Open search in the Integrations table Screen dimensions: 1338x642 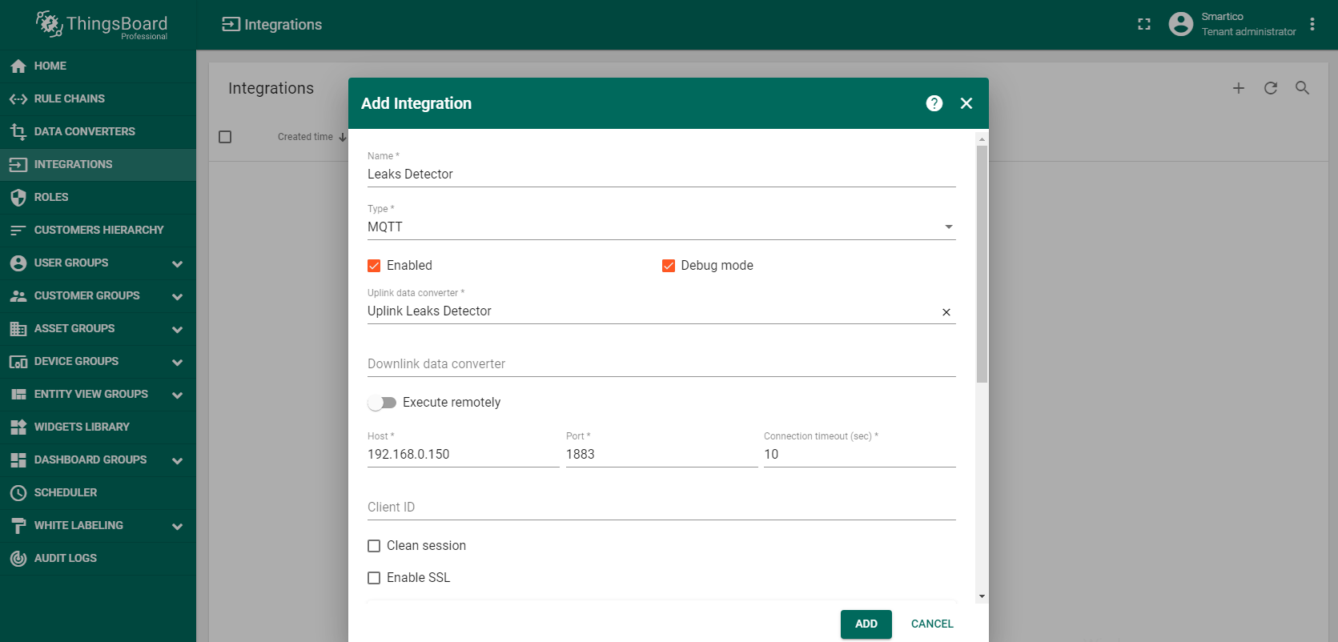point(1302,88)
